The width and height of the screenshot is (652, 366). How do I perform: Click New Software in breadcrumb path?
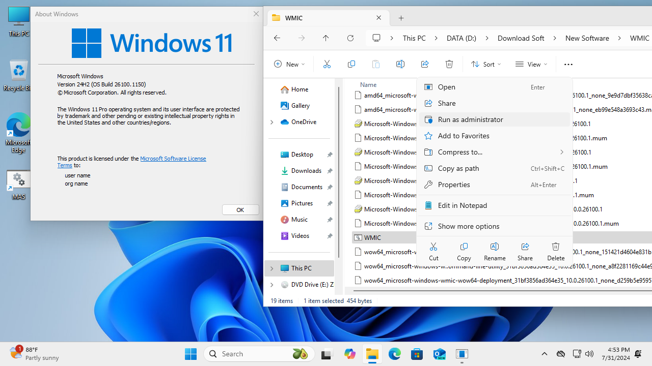[587, 38]
